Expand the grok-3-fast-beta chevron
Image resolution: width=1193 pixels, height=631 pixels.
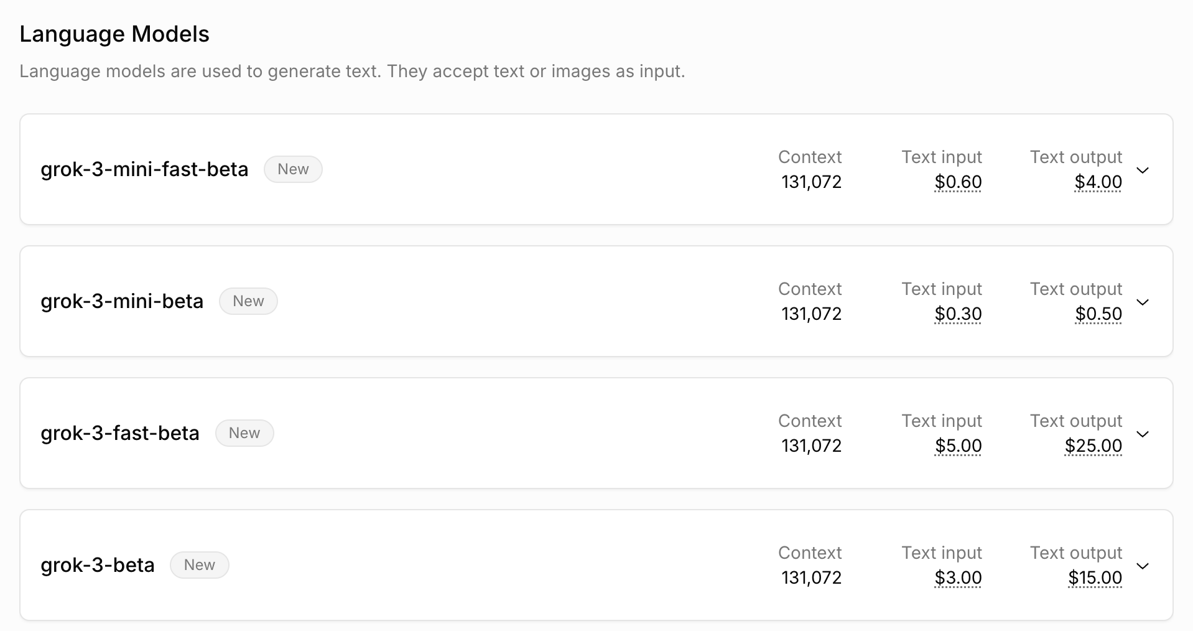click(1143, 434)
